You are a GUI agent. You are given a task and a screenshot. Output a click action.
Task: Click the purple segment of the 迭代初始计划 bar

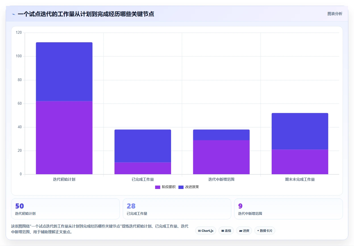coord(64,138)
